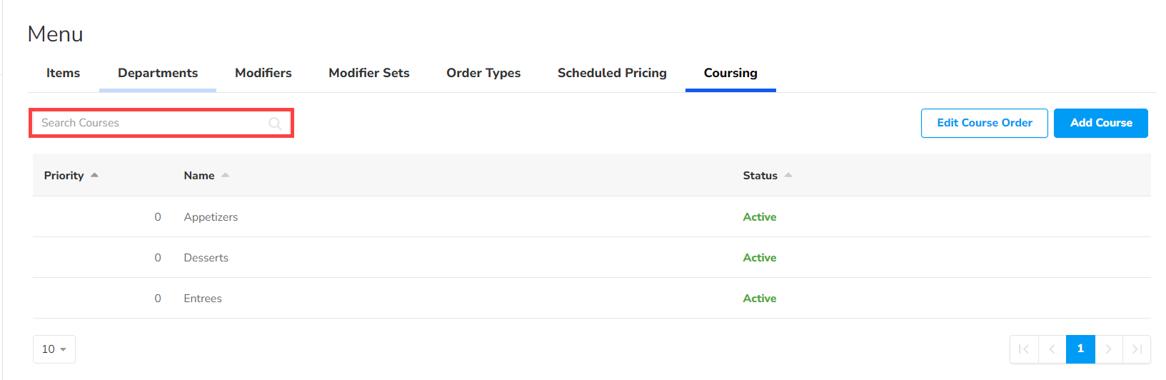The width and height of the screenshot is (1166, 380).
Task: Go to previous page chevron
Action: 1052,349
